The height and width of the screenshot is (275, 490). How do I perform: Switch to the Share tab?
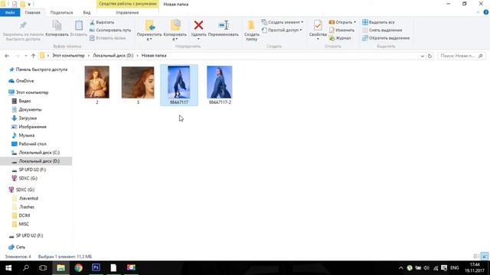pos(61,12)
